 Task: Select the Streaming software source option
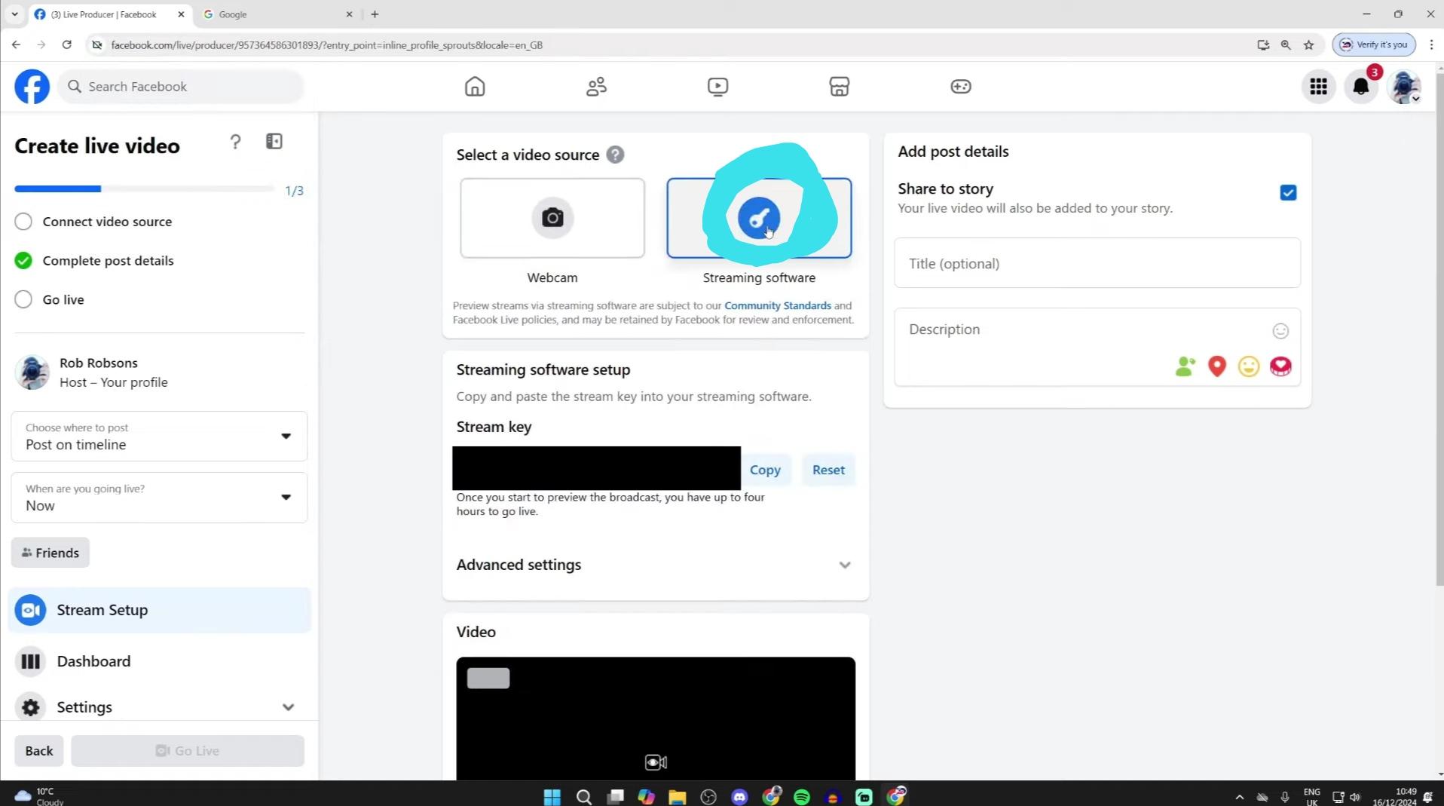point(759,218)
